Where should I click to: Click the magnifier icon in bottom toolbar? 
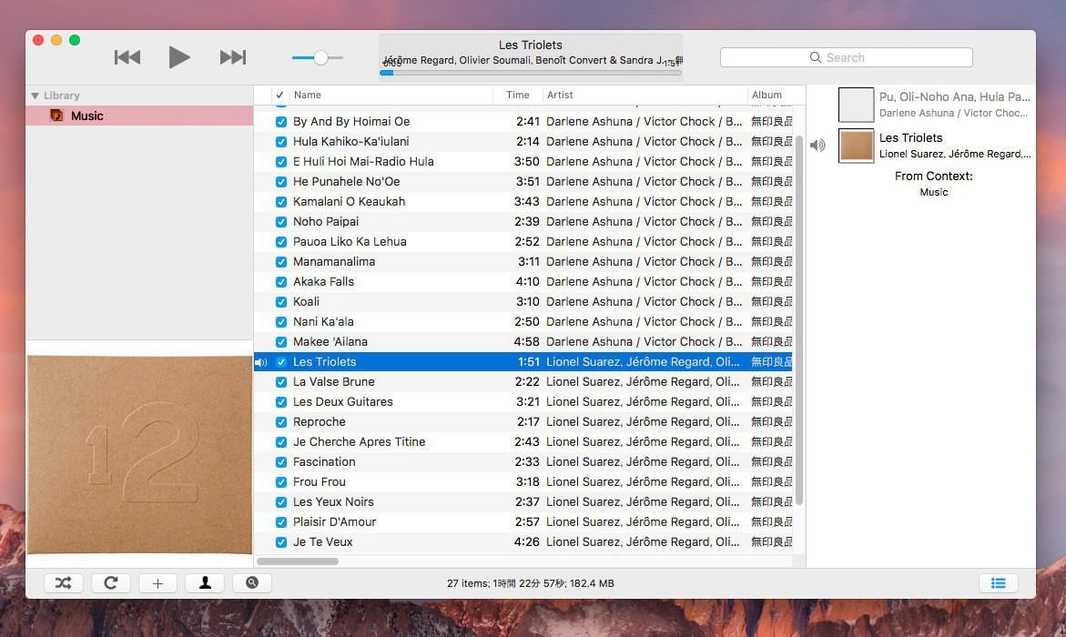251,583
